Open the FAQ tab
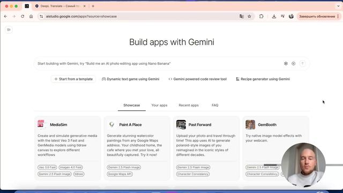This screenshot has height=193, width=343. 215,105
